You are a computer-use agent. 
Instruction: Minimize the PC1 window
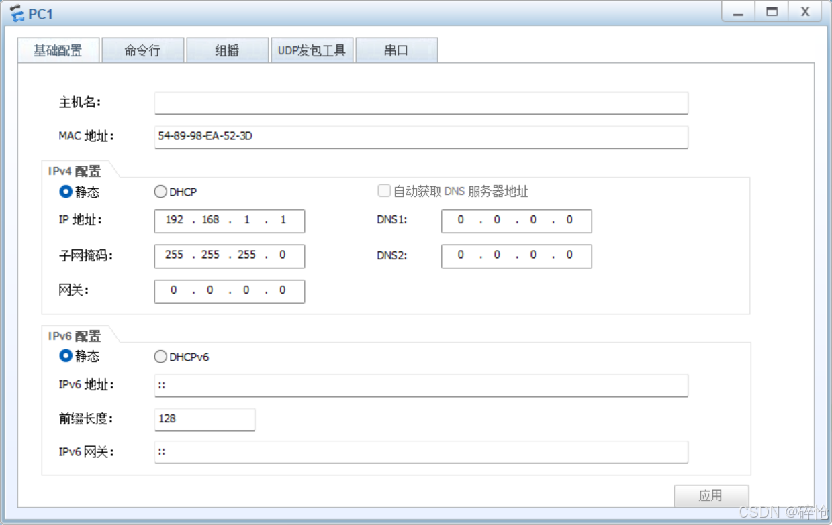(739, 11)
